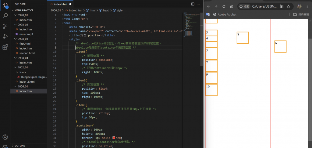Collapse the HTML PRACTICE root folder
This screenshot has width=312, height=148.
pos(13,10)
